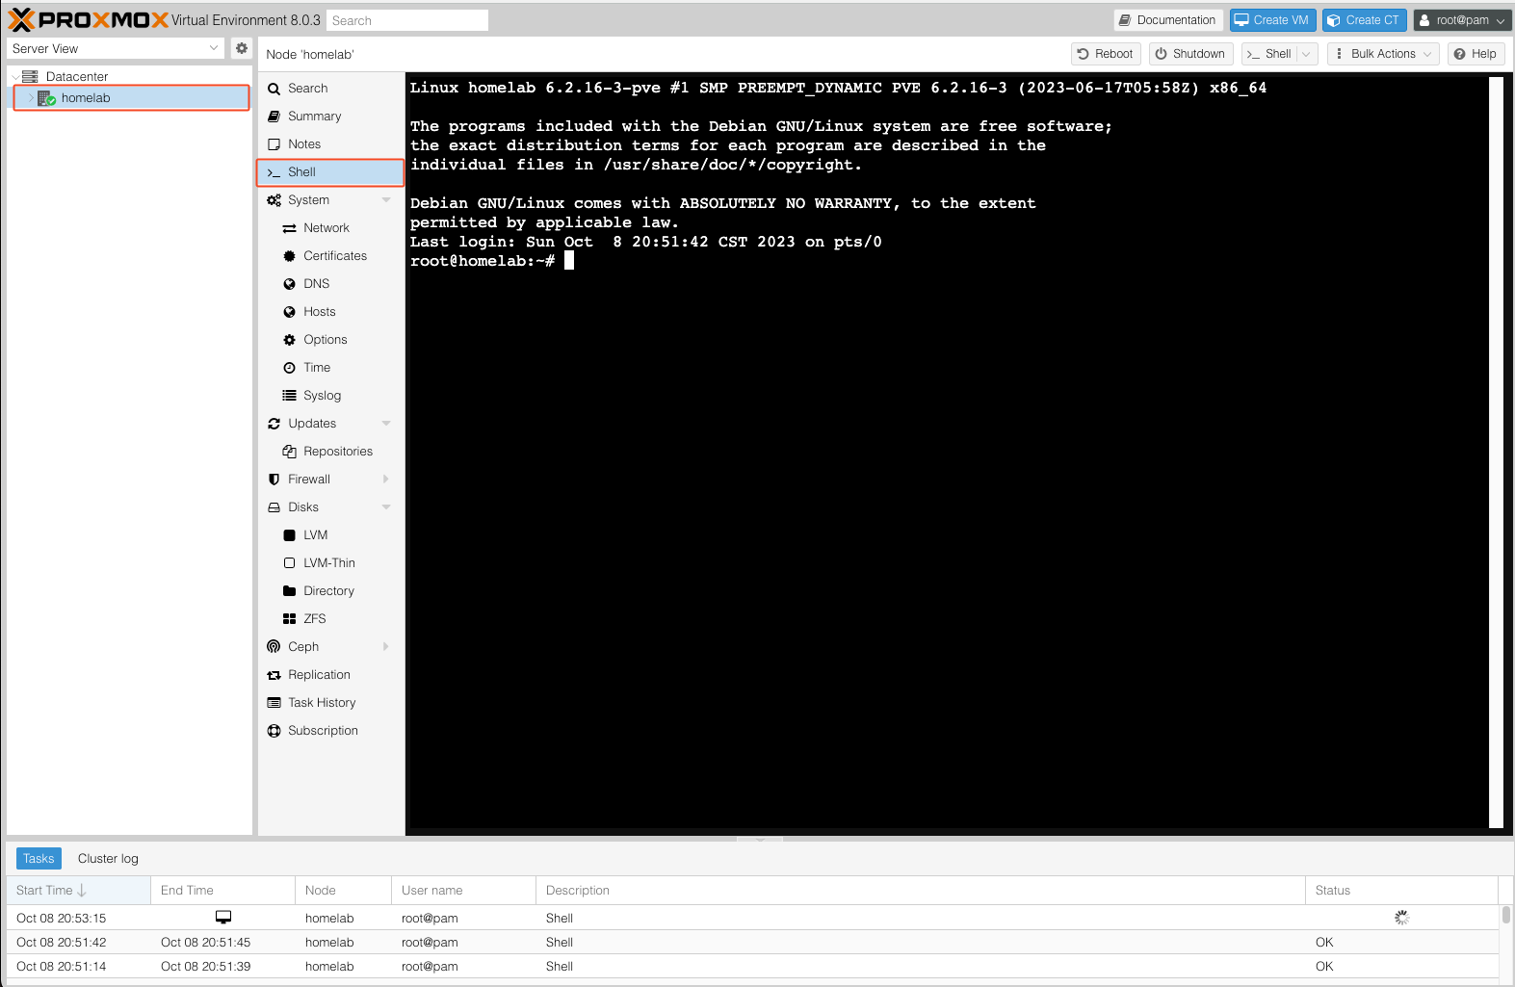The width and height of the screenshot is (1515, 987).
Task: Open Network settings
Action: click(x=330, y=227)
